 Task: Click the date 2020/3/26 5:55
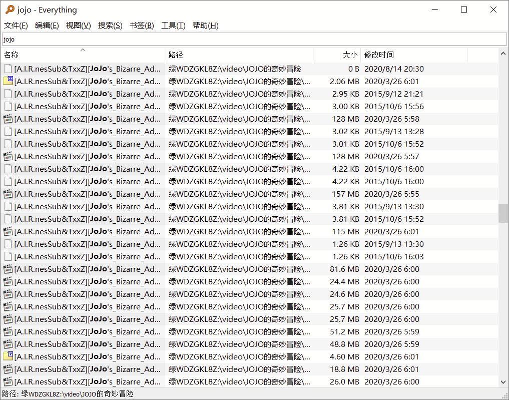coord(392,194)
